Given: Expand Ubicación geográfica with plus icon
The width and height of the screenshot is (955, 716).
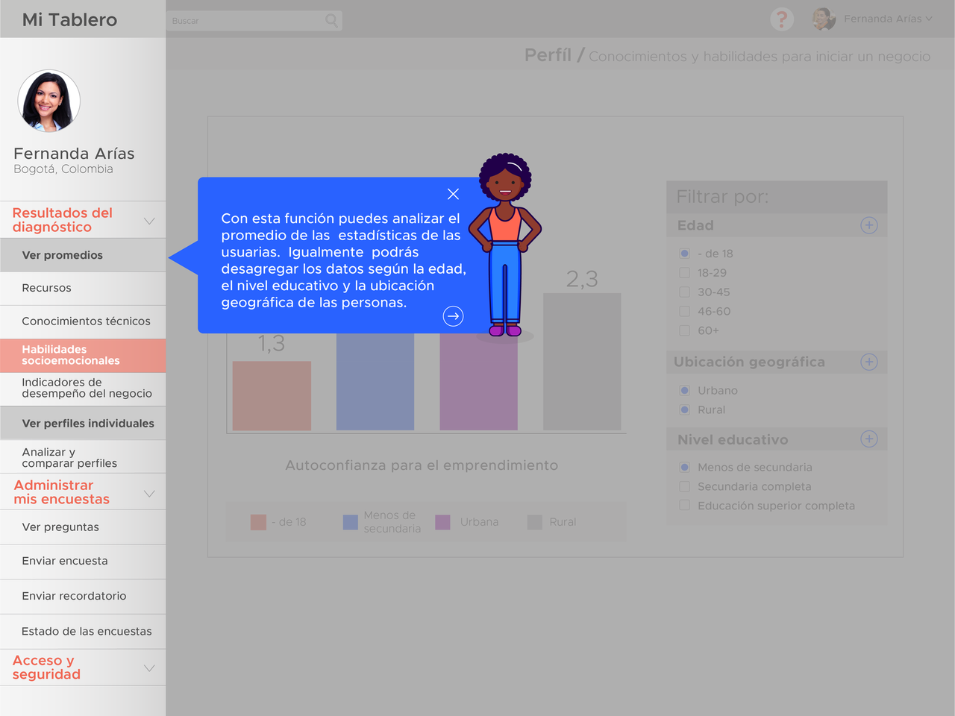Looking at the screenshot, I should 868,362.
